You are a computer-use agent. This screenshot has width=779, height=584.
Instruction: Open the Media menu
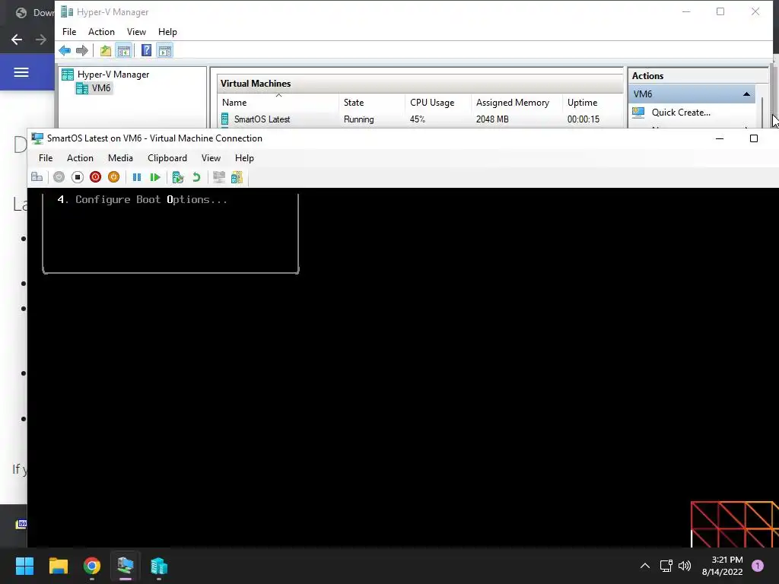(x=120, y=158)
